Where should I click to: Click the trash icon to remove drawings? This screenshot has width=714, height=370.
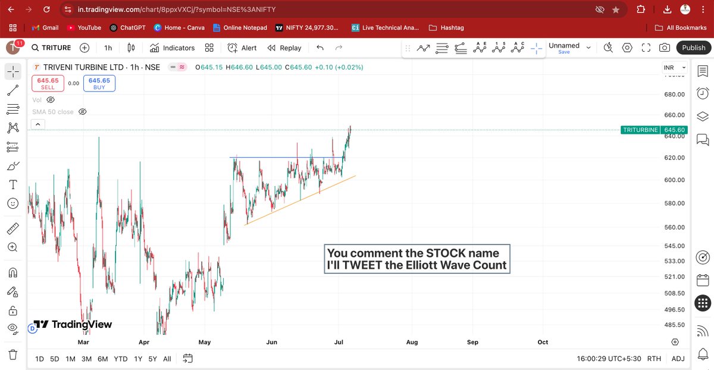point(12,355)
